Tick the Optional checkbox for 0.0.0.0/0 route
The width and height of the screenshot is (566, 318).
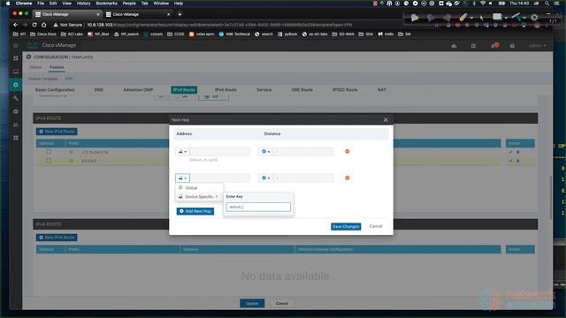[x=49, y=161]
